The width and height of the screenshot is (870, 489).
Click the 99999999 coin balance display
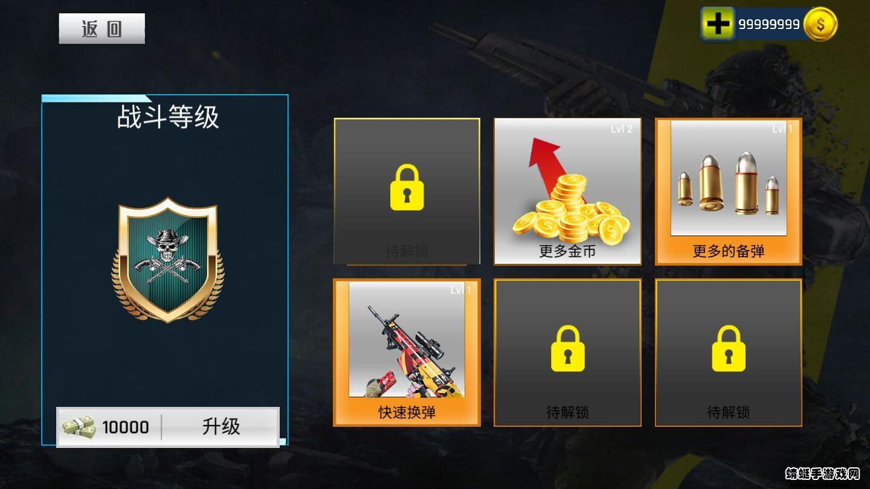768,24
